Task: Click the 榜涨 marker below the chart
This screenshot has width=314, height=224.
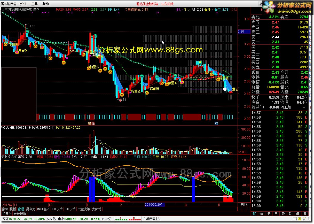Action: click(x=91, y=123)
